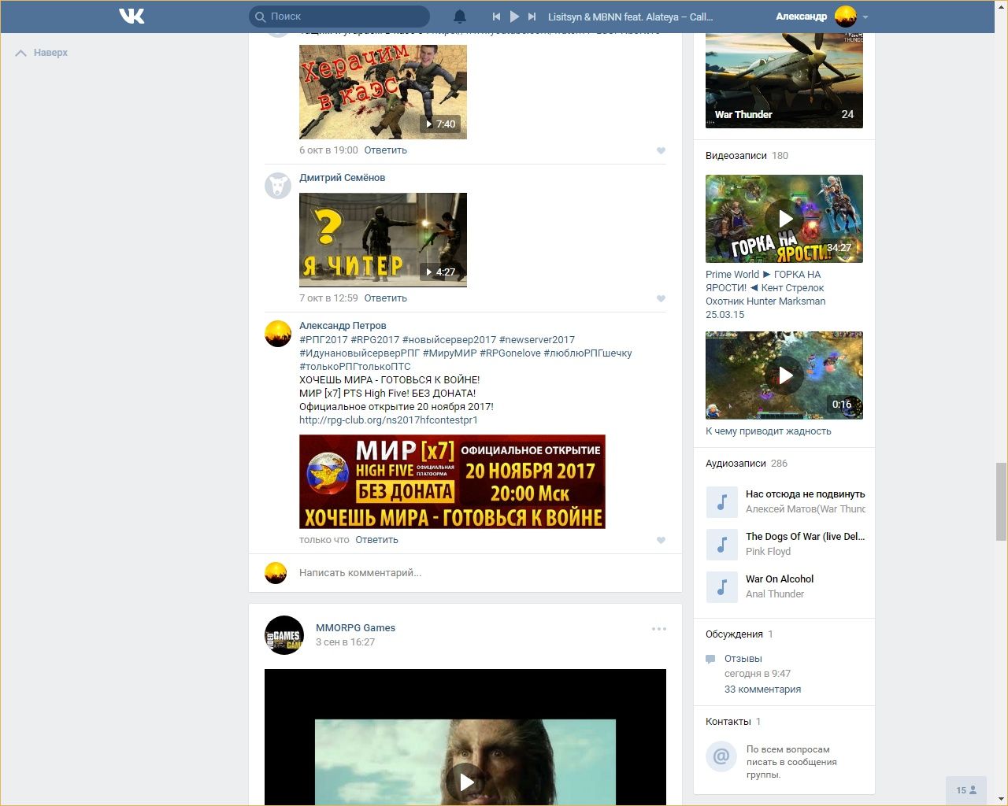This screenshot has height=806, width=1008.
Task: Like the 6 окт comment heart
Action: pos(661,150)
